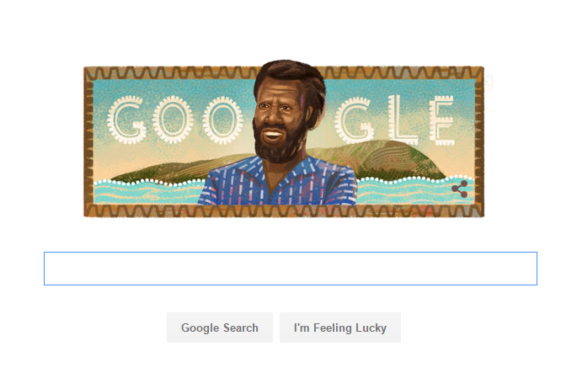577x389 pixels.
Task: Click the letter E at doodle's end
Action: click(442, 120)
